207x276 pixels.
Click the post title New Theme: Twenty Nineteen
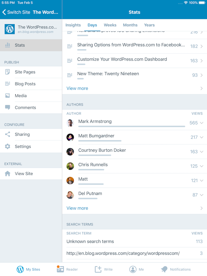(108, 74)
